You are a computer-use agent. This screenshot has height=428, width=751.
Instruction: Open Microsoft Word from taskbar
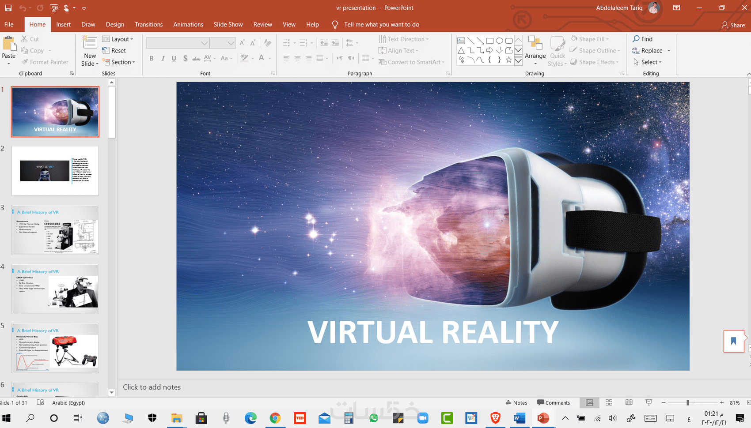[519, 418]
